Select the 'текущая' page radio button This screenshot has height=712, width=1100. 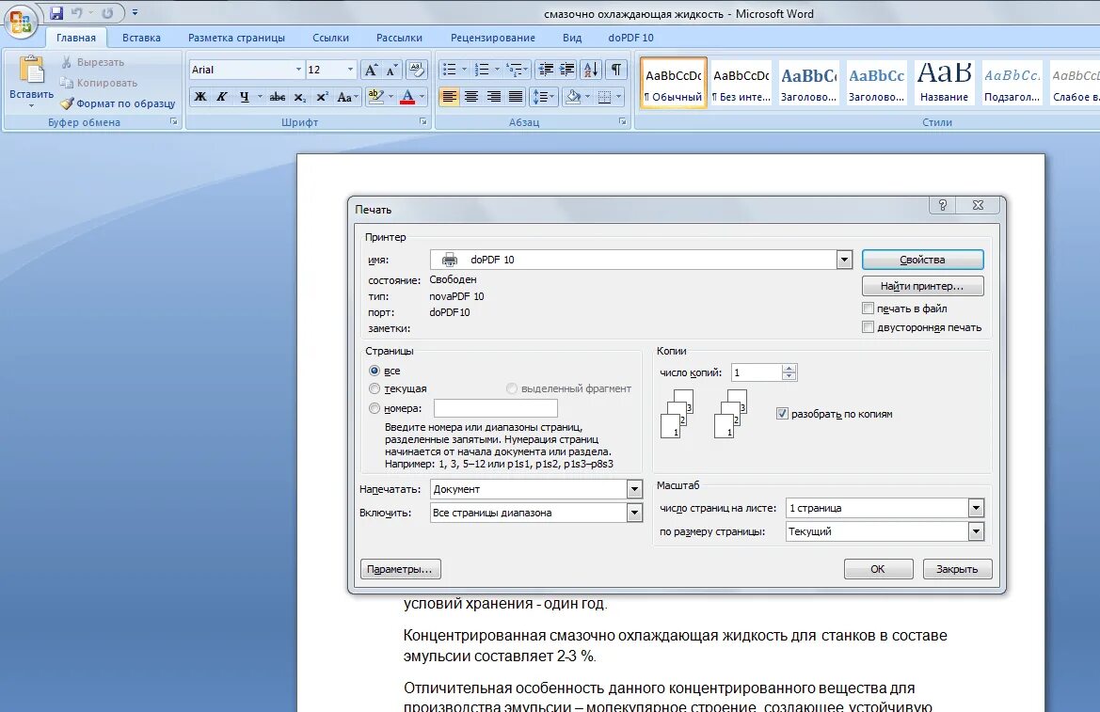click(x=375, y=388)
